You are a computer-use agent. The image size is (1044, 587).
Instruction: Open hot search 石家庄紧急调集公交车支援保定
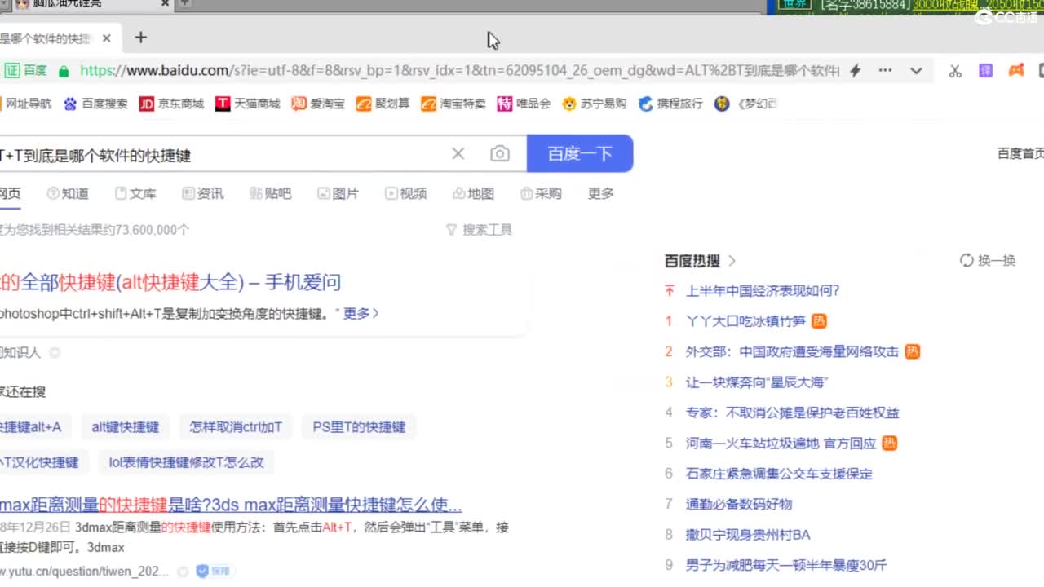779,474
